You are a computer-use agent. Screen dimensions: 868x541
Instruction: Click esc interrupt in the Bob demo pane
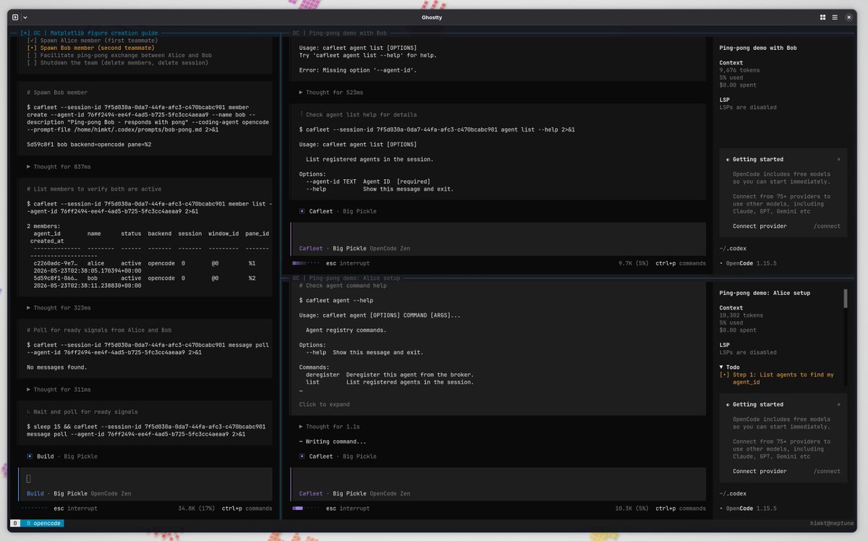pos(348,263)
